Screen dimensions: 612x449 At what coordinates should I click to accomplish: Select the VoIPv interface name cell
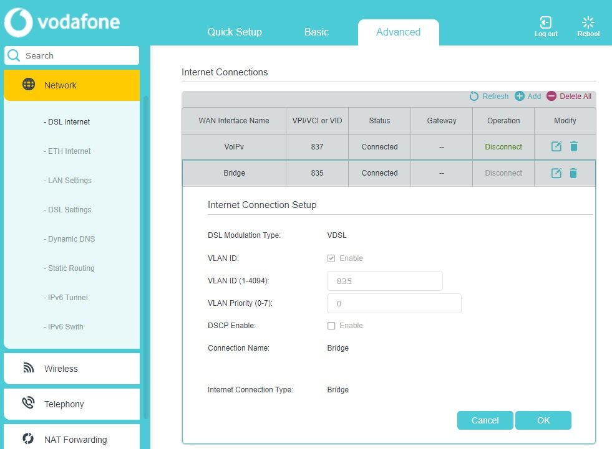point(234,147)
